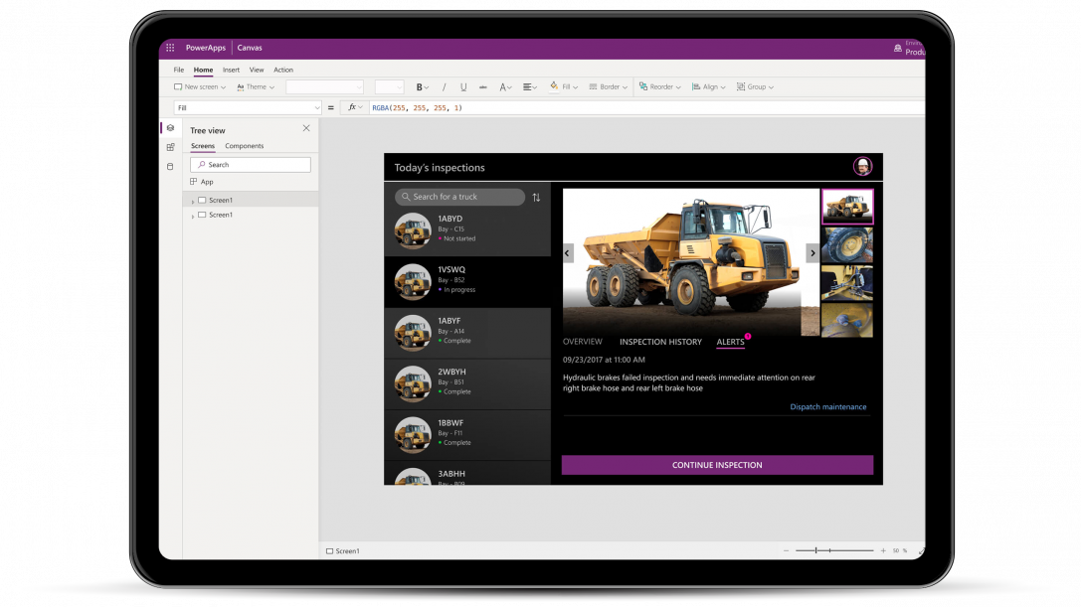Viewport: 1081px width, 607px height.
Task: Expand the first Screen1 tree item
Action: pyautogui.click(x=192, y=201)
